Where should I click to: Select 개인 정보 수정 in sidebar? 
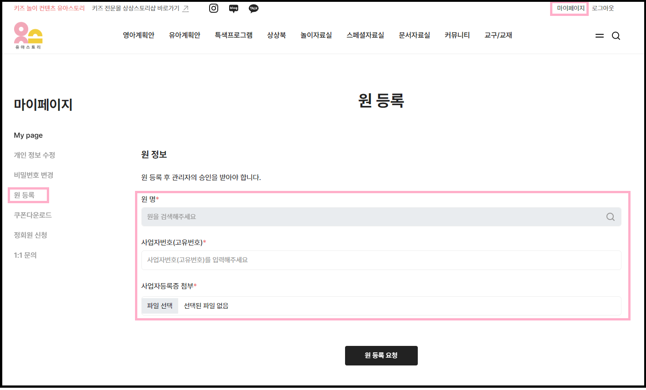[x=35, y=155]
